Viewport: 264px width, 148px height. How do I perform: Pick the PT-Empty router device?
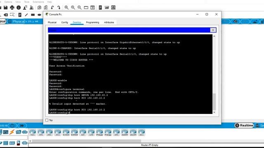(x=108, y=132)
